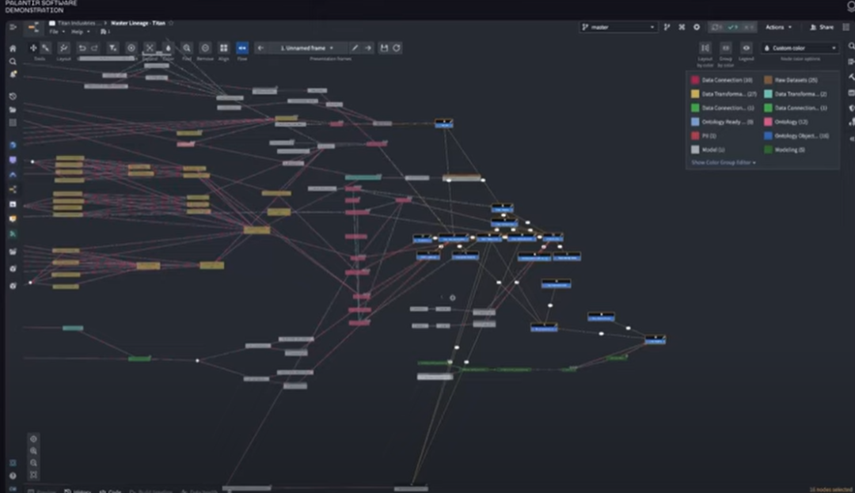855x493 pixels.
Task: Select the move/pan tool
Action: coord(33,48)
